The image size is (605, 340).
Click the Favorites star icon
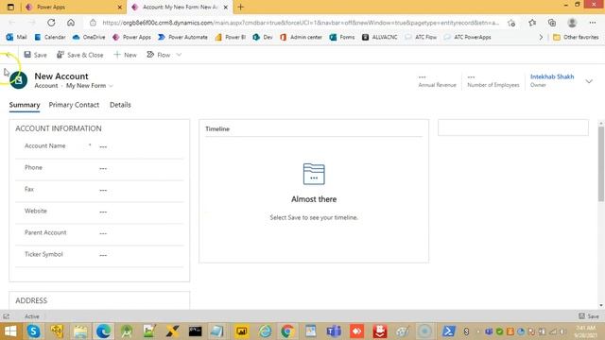pyautogui.click(x=532, y=23)
